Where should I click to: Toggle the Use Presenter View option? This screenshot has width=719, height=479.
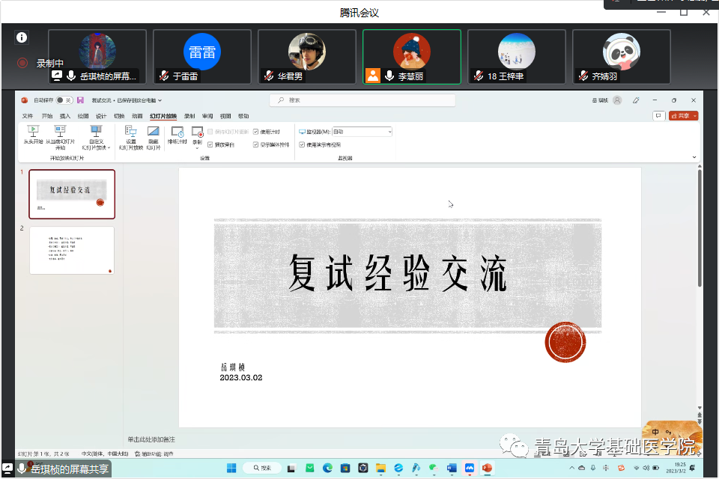[x=303, y=146]
